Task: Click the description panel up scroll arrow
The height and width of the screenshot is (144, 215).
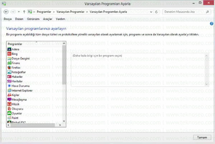Action: (x=206, y=56)
